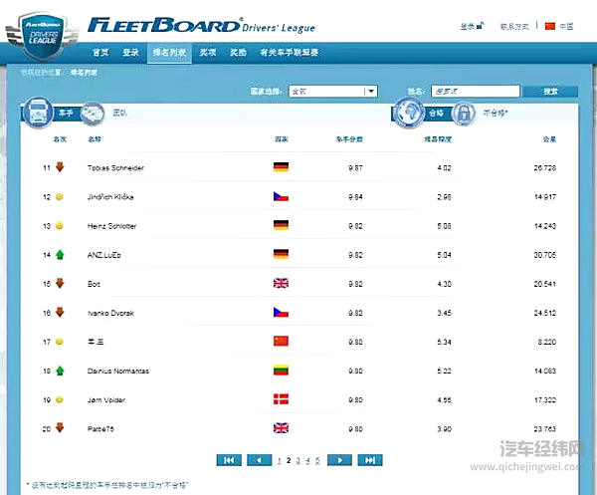The height and width of the screenshot is (495, 597).
Task: Click the green up arrow for ANZ.LuEb
Action: (x=58, y=255)
